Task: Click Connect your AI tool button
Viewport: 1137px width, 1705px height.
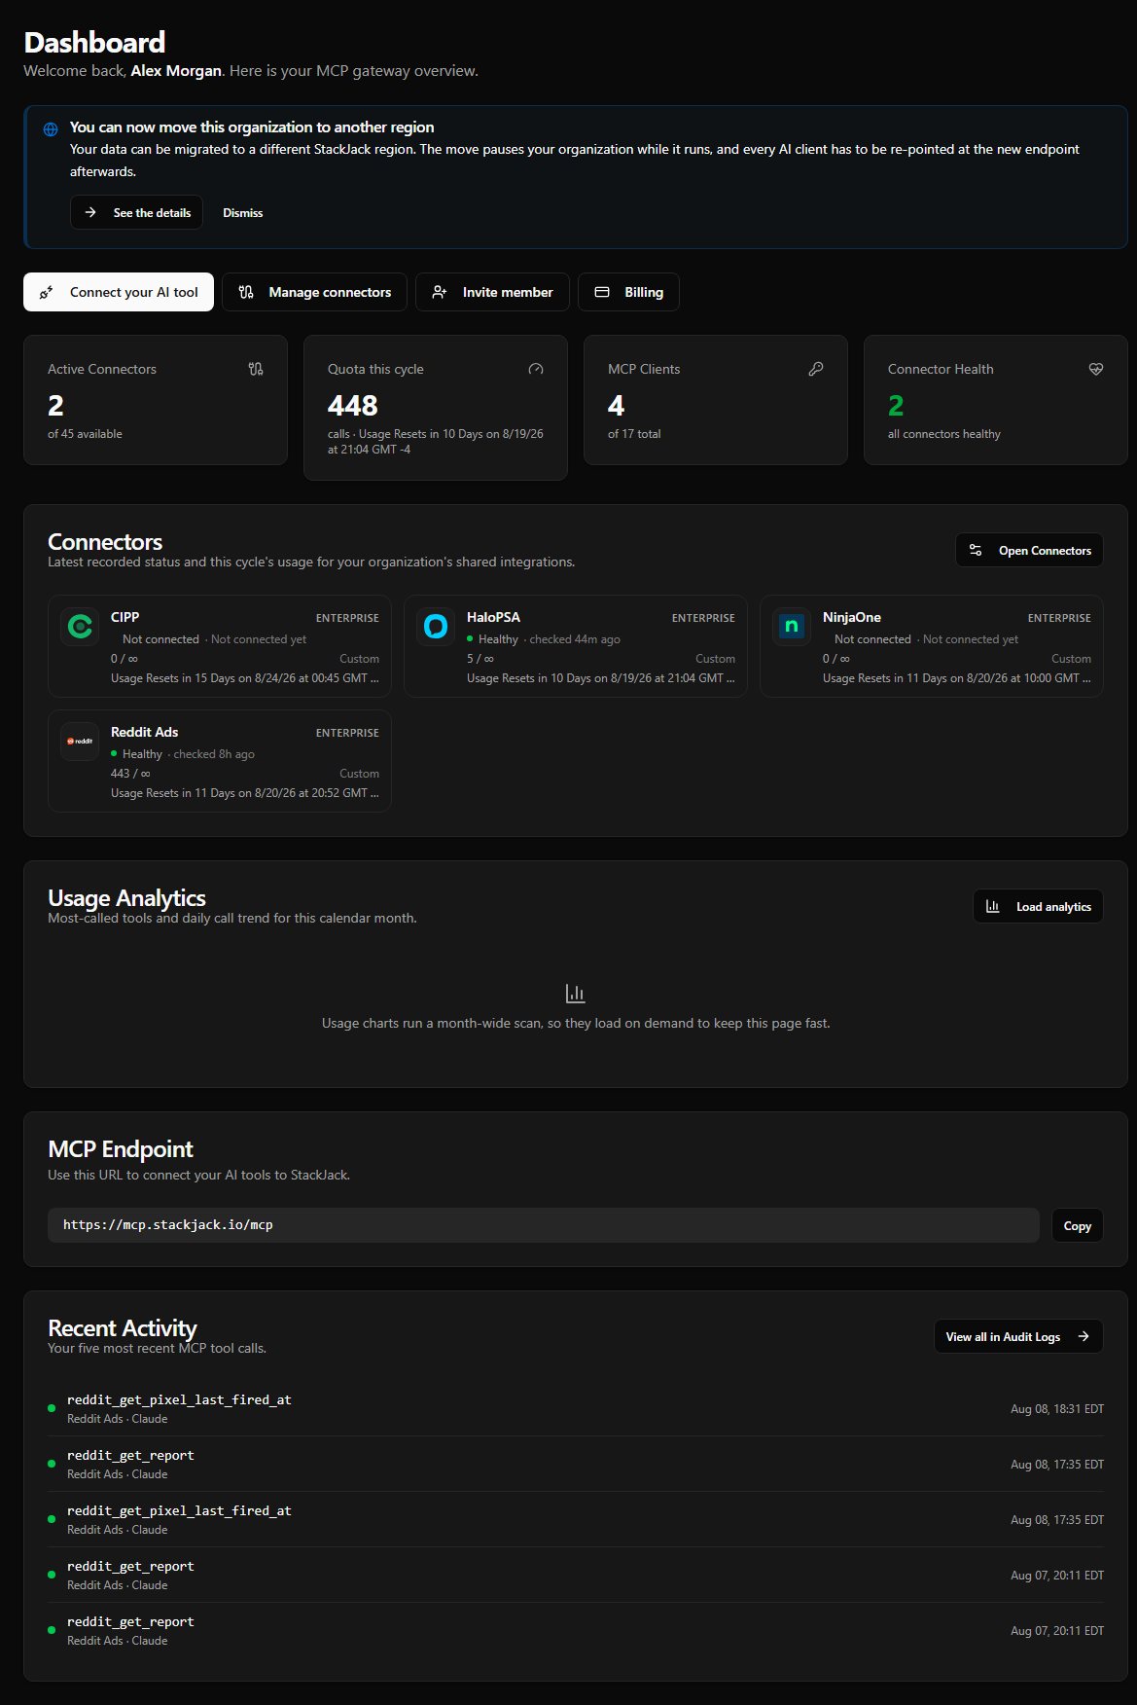Action: [119, 292]
